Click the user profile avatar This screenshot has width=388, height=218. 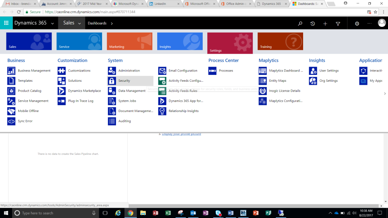382,23
